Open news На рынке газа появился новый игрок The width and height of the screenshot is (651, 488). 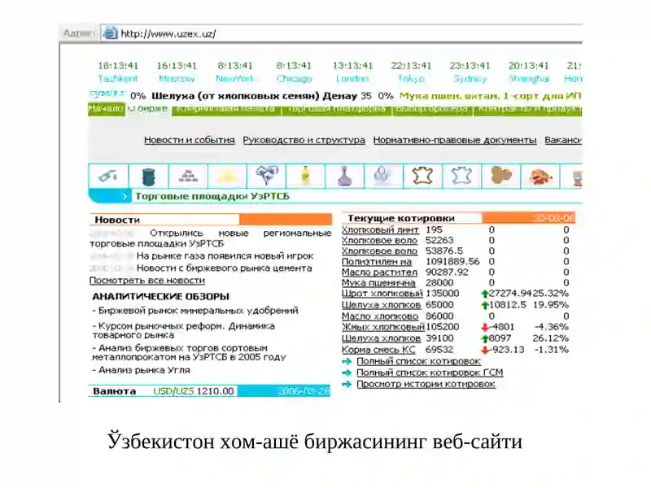(225, 256)
